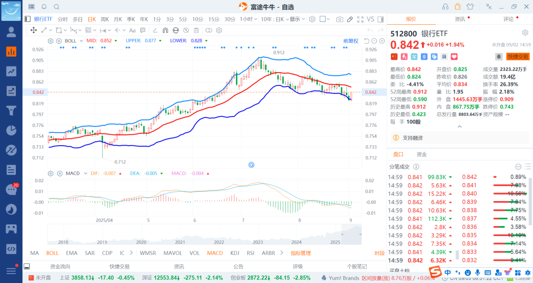Take a chart screenshot with camera icon
Image resolution: width=533 pixels, height=283 pixels.
339,19
